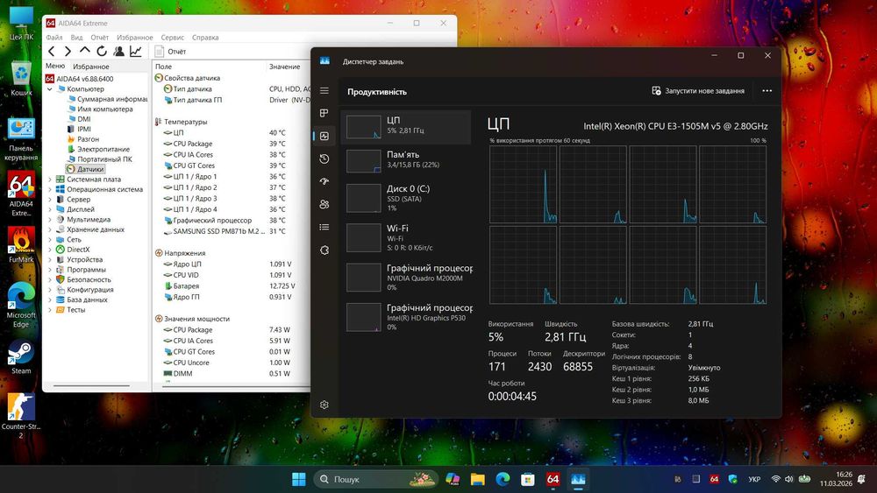Open Startup apps icon in Task Manager
Image resolution: width=877 pixels, height=493 pixels.
[x=324, y=181]
